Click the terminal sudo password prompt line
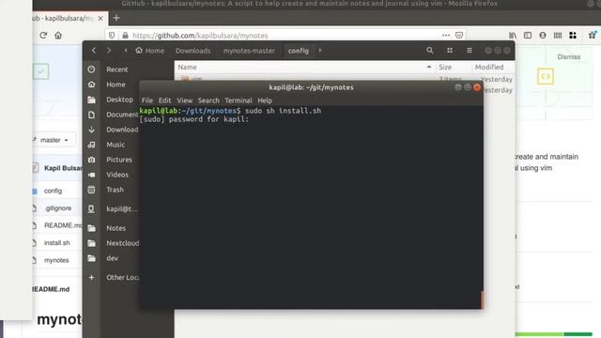Image resolution: width=601 pixels, height=338 pixels. 194,119
